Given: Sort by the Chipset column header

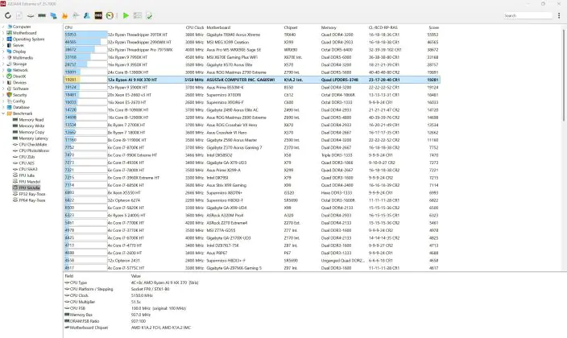Looking at the screenshot, I should pyautogui.click(x=291, y=27).
